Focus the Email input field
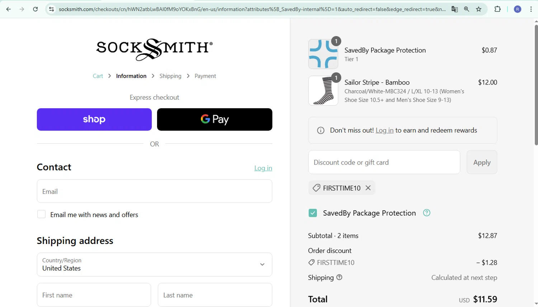This screenshot has height=307, width=538. coord(155,191)
